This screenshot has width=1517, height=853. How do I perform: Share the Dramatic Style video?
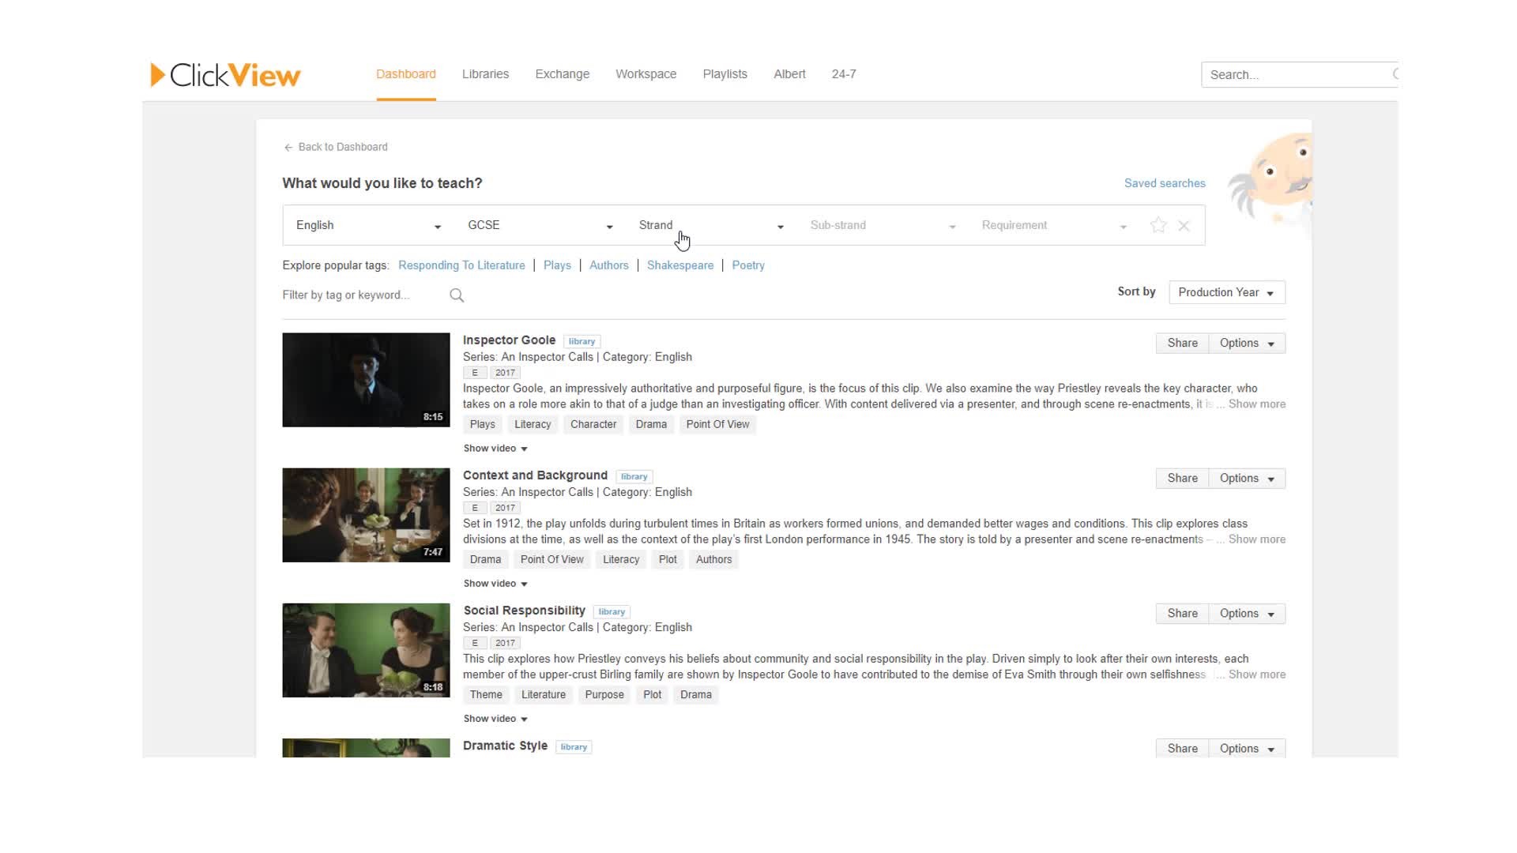[1182, 748]
